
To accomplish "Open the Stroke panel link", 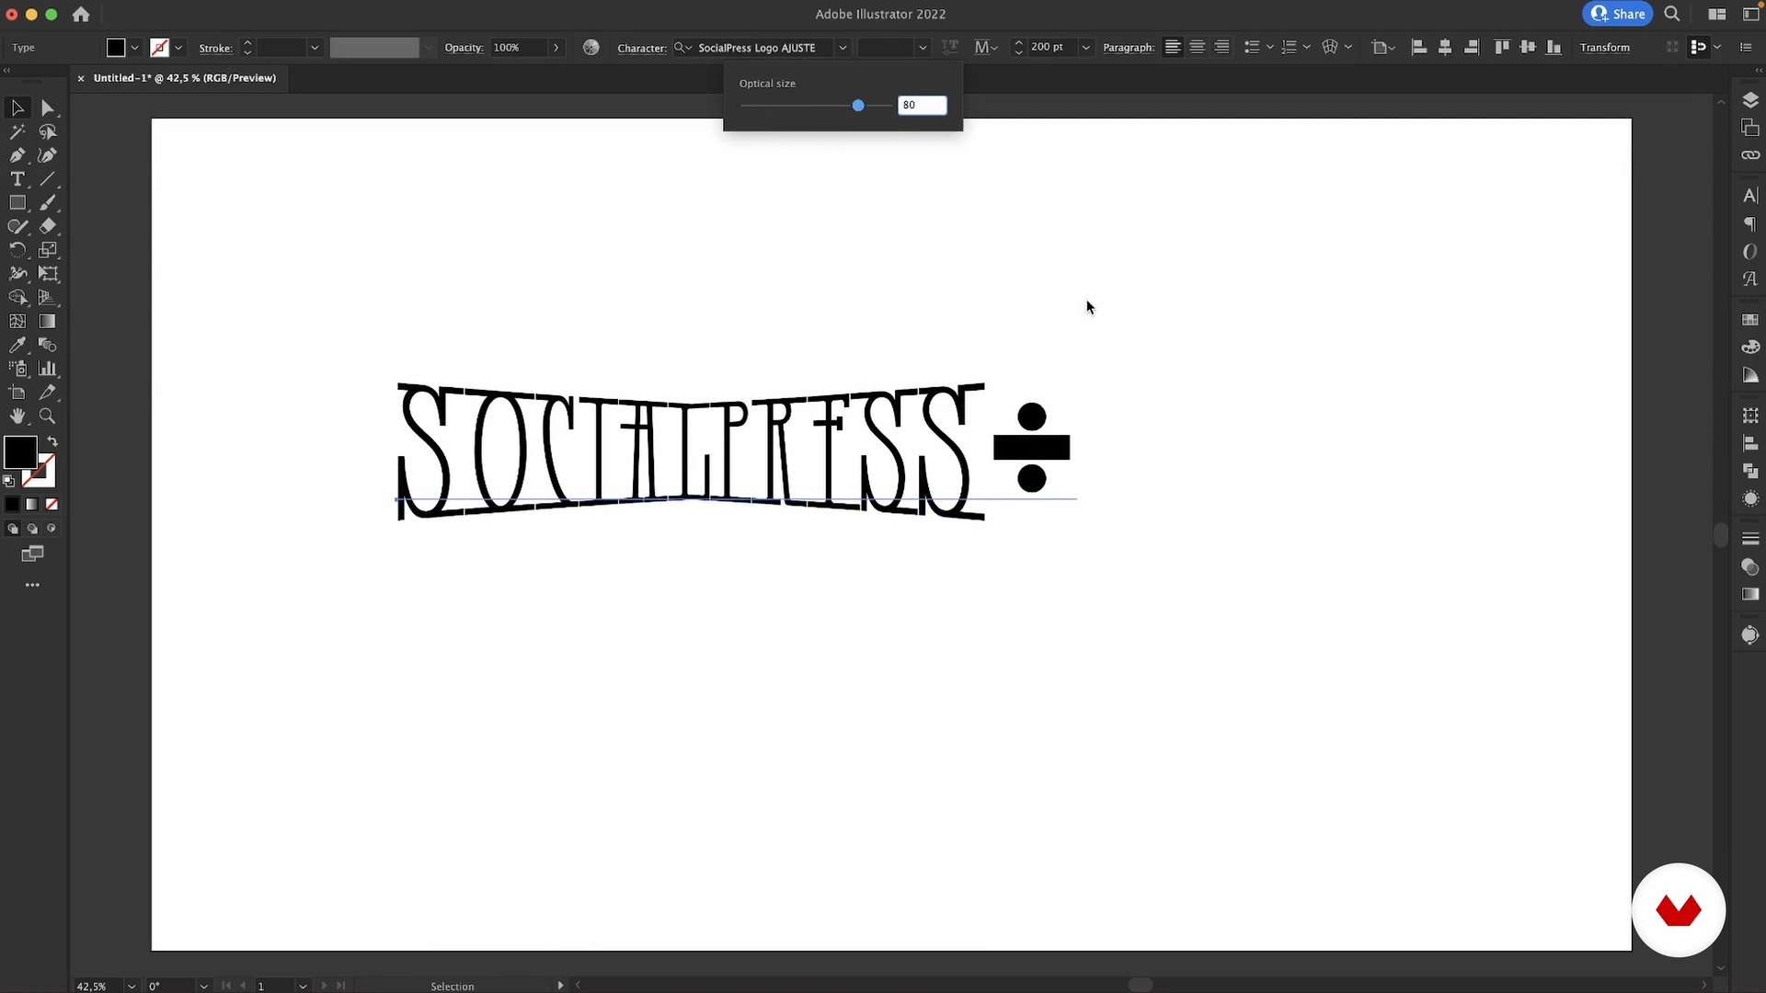I will [215, 49].
